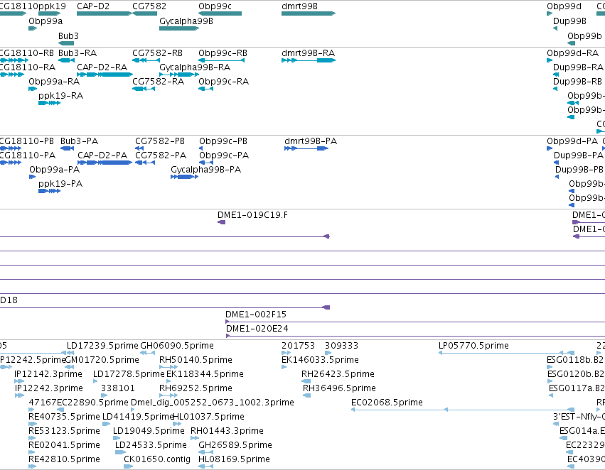Open the Obp99c-RA transcript label

click(x=223, y=82)
